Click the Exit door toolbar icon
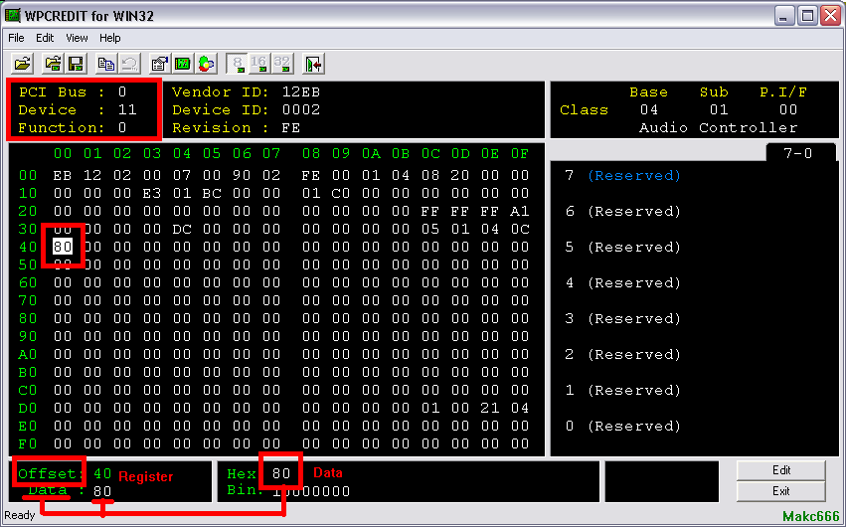The width and height of the screenshot is (846, 527). [313, 64]
